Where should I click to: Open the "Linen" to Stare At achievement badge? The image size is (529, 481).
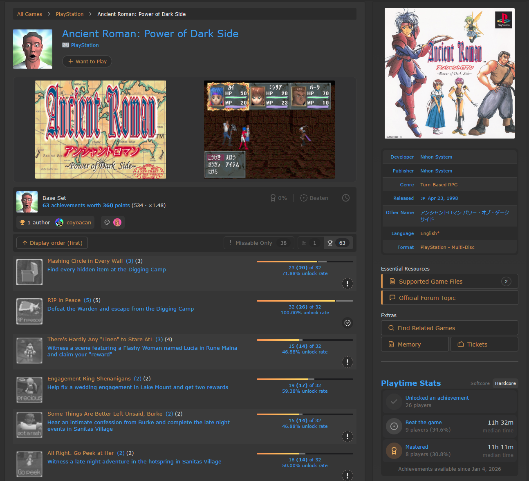click(x=29, y=351)
